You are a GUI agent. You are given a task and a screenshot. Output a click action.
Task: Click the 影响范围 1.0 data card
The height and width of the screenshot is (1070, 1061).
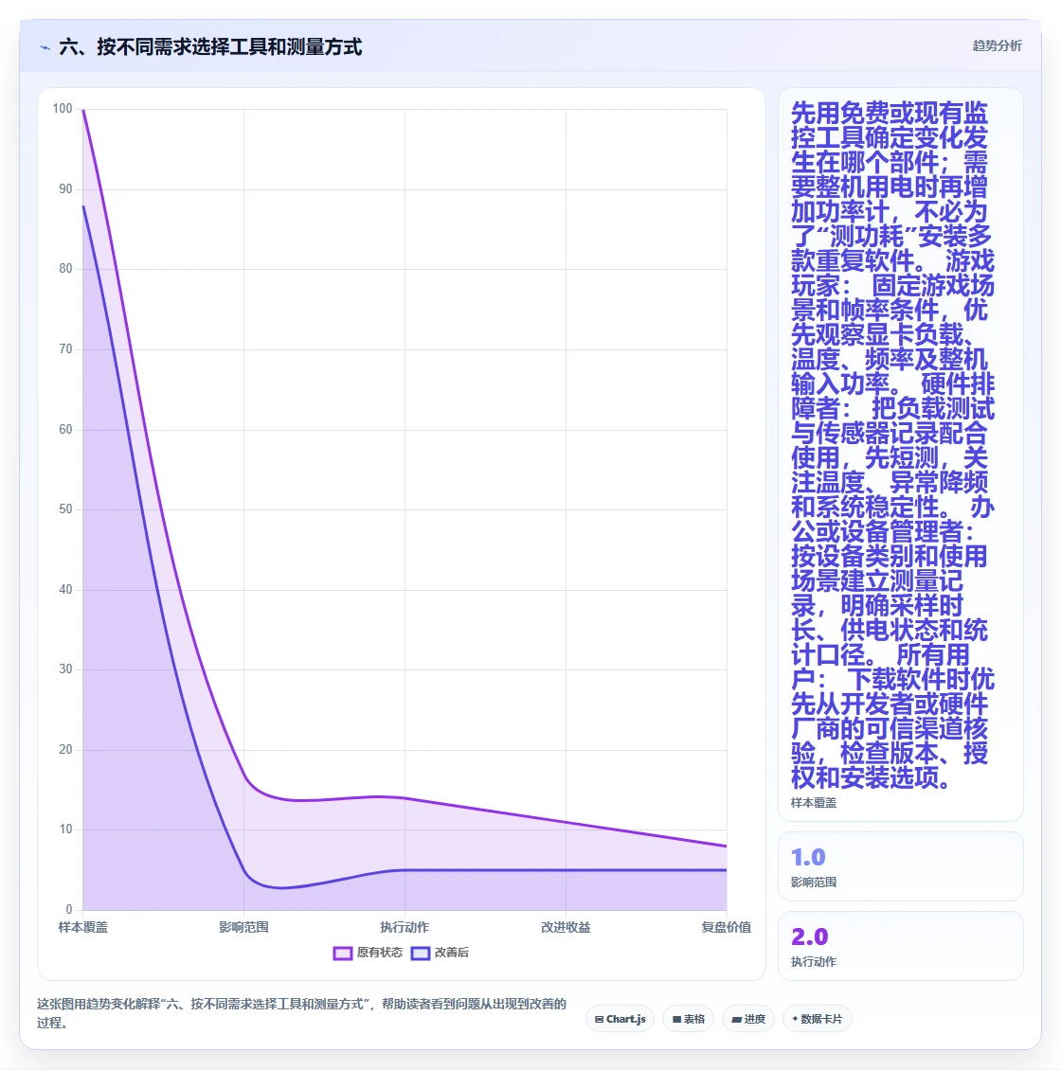click(901, 866)
